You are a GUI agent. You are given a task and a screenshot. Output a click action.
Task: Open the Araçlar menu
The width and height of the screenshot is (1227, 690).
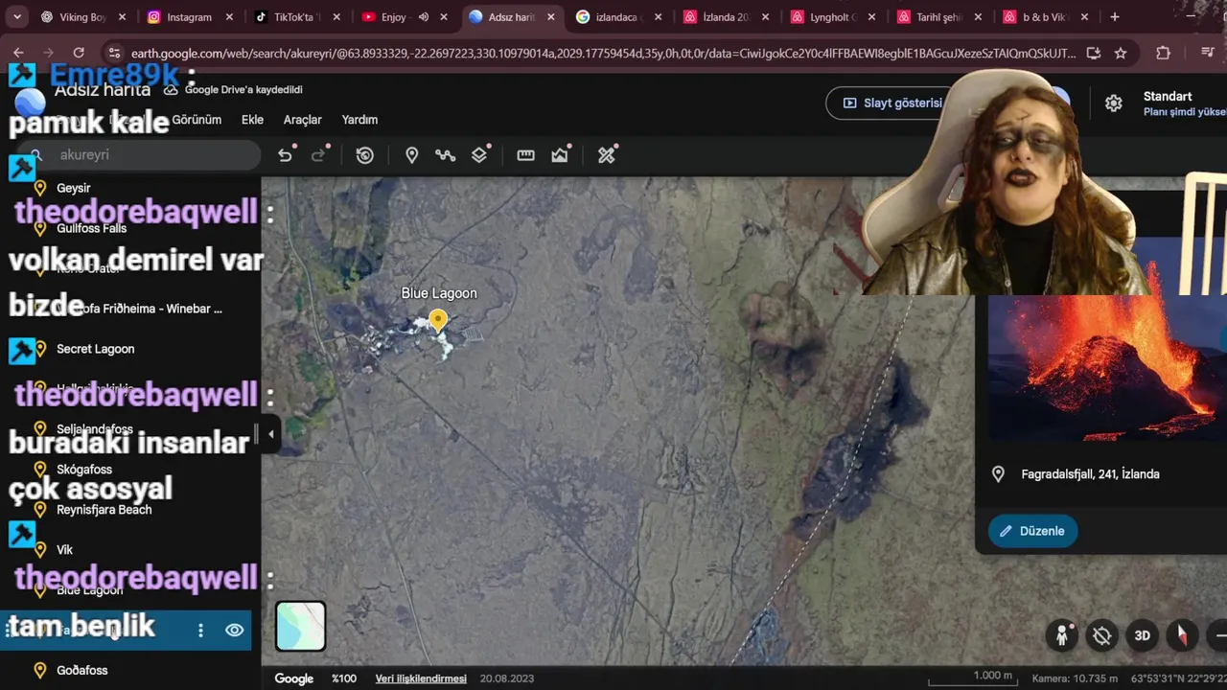click(302, 120)
